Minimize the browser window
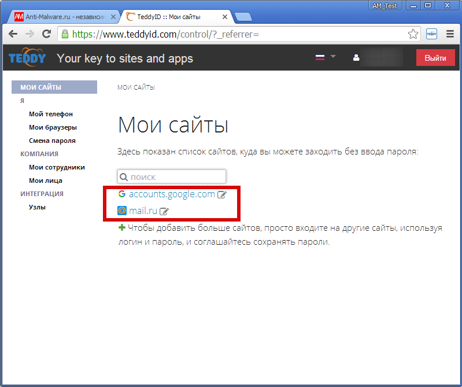Image resolution: width=462 pixels, height=387 pixels. click(x=413, y=6)
